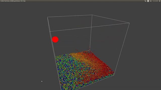
Task: Click the large red collider sphere
Action: pos(55,39)
